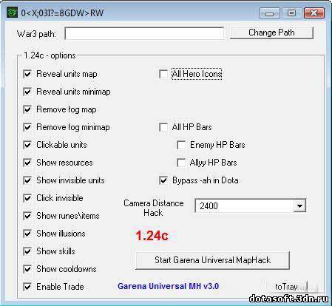
Task: Check Allyy HP Bars option
Action: pyautogui.click(x=181, y=163)
